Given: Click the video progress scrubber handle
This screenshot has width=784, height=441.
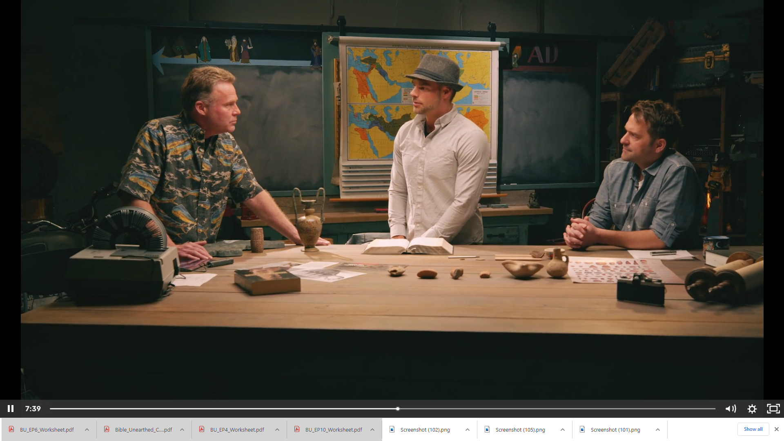Looking at the screenshot, I should coord(397,409).
